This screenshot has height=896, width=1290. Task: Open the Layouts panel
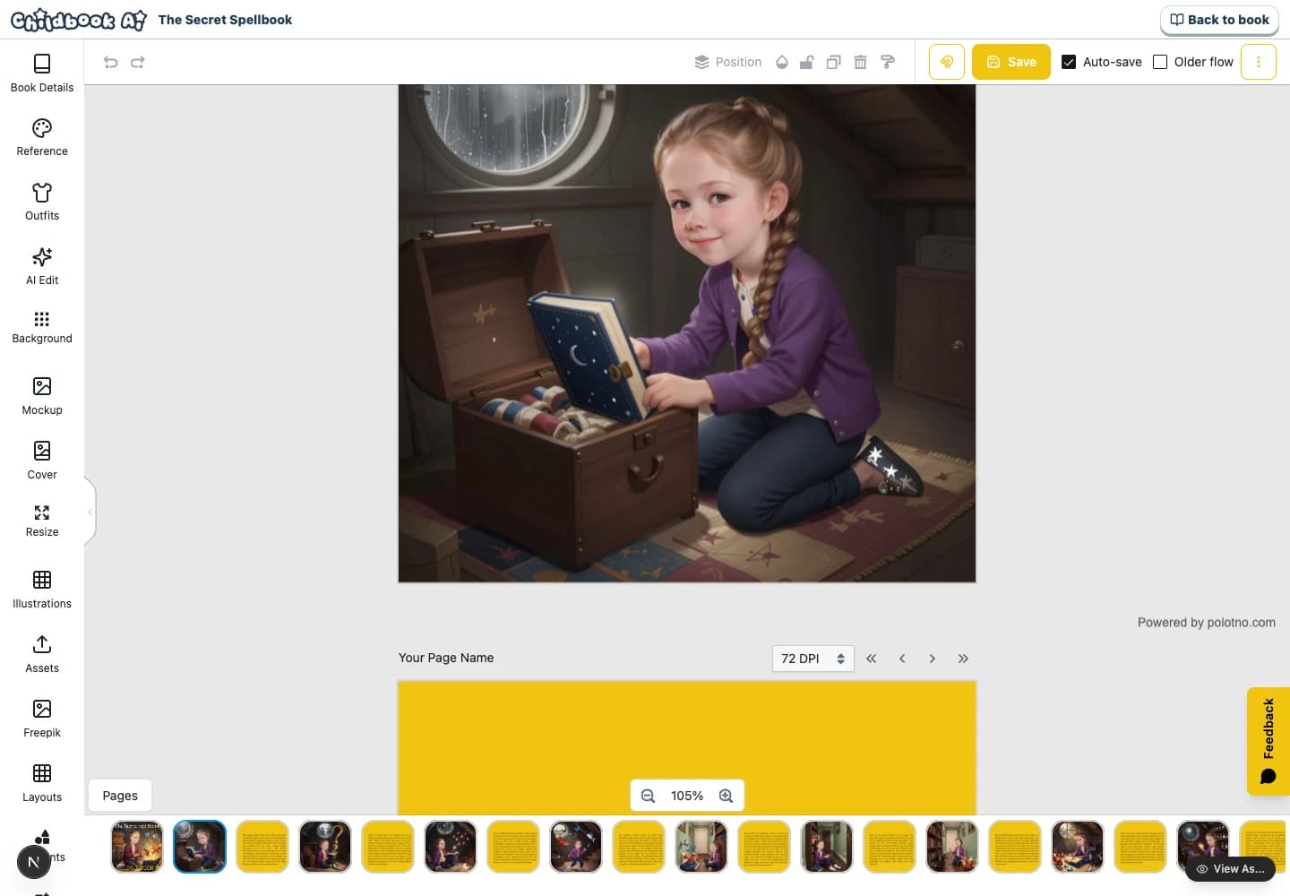(x=42, y=782)
